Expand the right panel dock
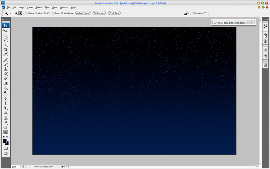Viewport: 270px width, 169px height. click(x=267, y=19)
